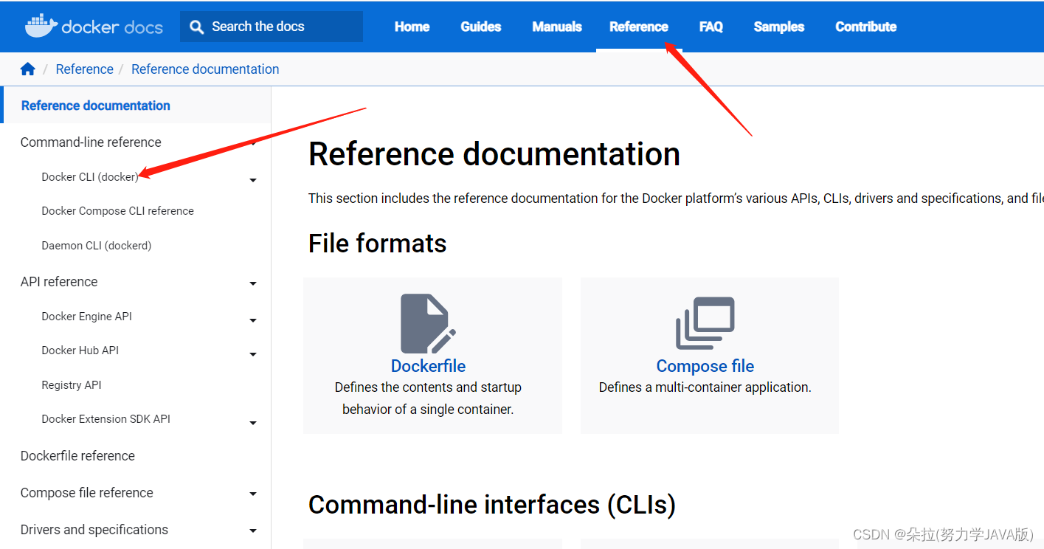
Task: Click Reference breadcrumb link
Action: pos(85,69)
